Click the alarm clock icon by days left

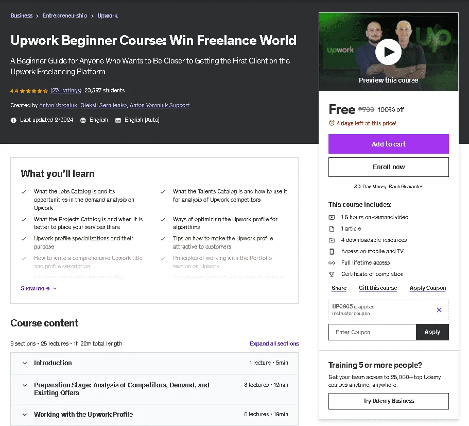coord(332,123)
